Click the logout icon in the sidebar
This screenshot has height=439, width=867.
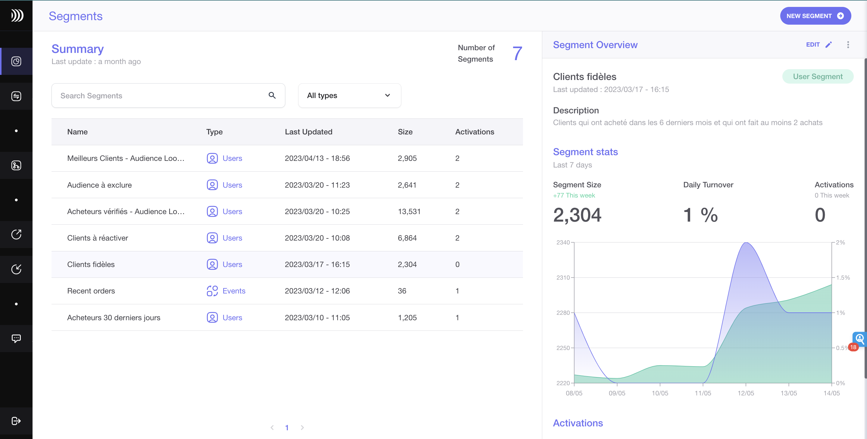(16, 421)
